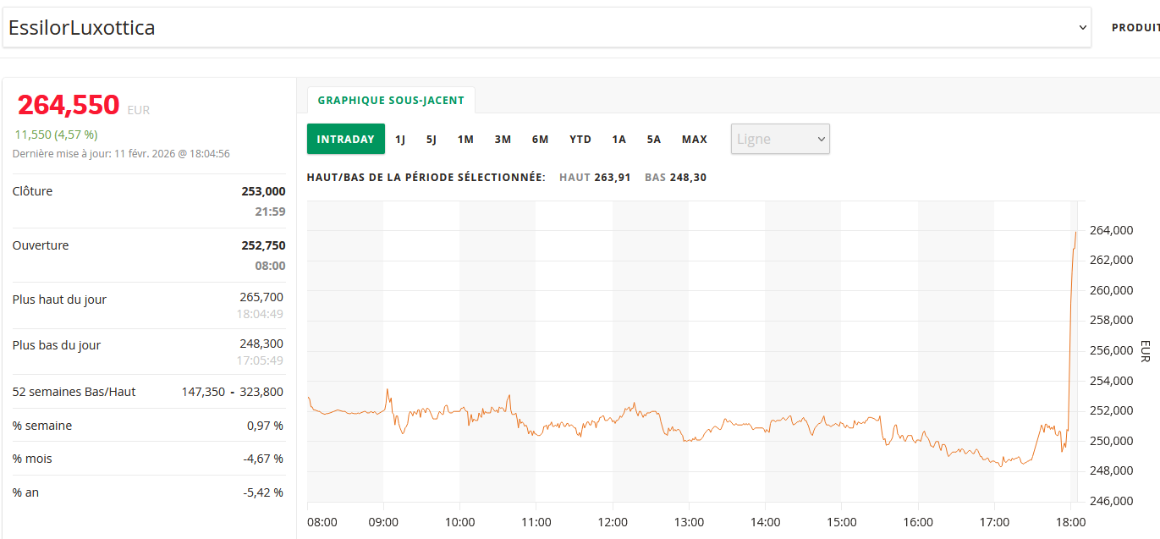This screenshot has height=539, width=1160.
Task: Switch chart to 1J period
Action: click(400, 140)
